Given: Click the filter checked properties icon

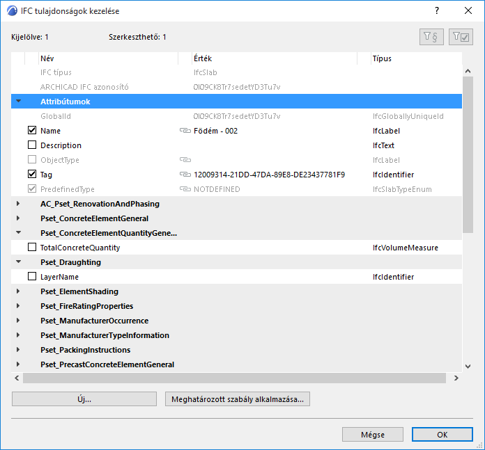Looking at the screenshot, I should coord(461,37).
